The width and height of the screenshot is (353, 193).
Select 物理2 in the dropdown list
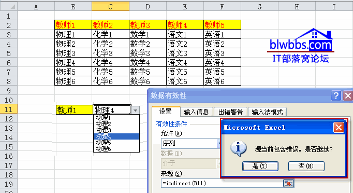tap(116, 124)
